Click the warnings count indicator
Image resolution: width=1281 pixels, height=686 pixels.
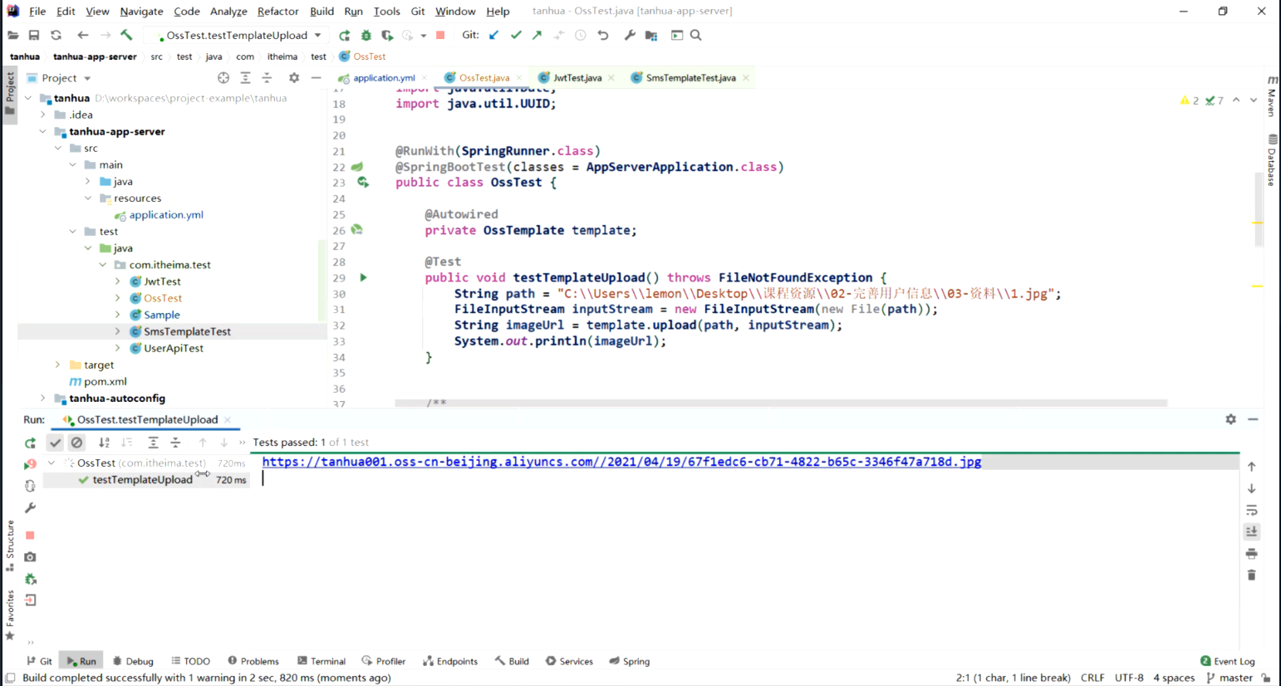tap(1190, 100)
